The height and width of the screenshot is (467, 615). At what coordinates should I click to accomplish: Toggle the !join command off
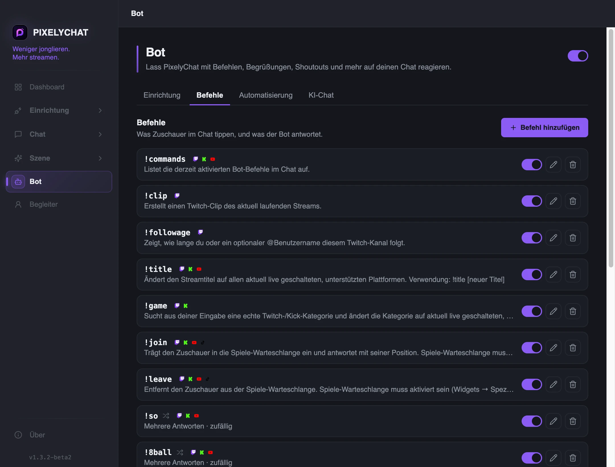click(x=532, y=348)
